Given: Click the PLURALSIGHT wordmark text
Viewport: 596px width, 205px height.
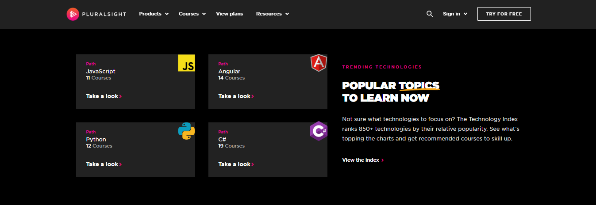Looking at the screenshot, I should pyautogui.click(x=104, y=14).
